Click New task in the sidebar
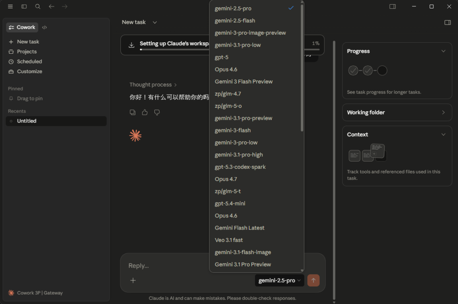The width and height of the screenshot is (458, 304). [x=28, y=42]
